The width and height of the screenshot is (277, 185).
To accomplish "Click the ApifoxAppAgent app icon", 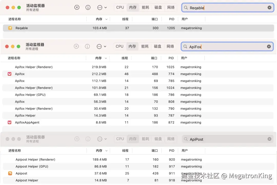I will (x=9, y=122).
